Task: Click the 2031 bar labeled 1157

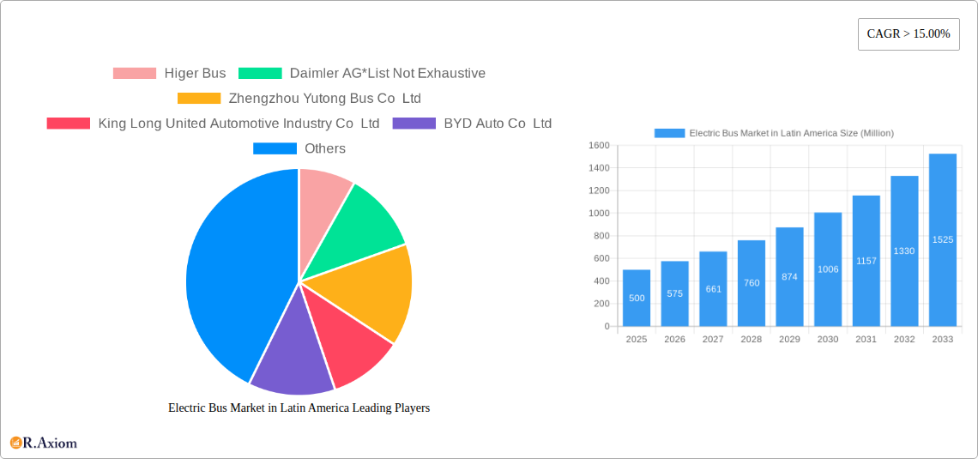Action: click(x=866, y=261)
